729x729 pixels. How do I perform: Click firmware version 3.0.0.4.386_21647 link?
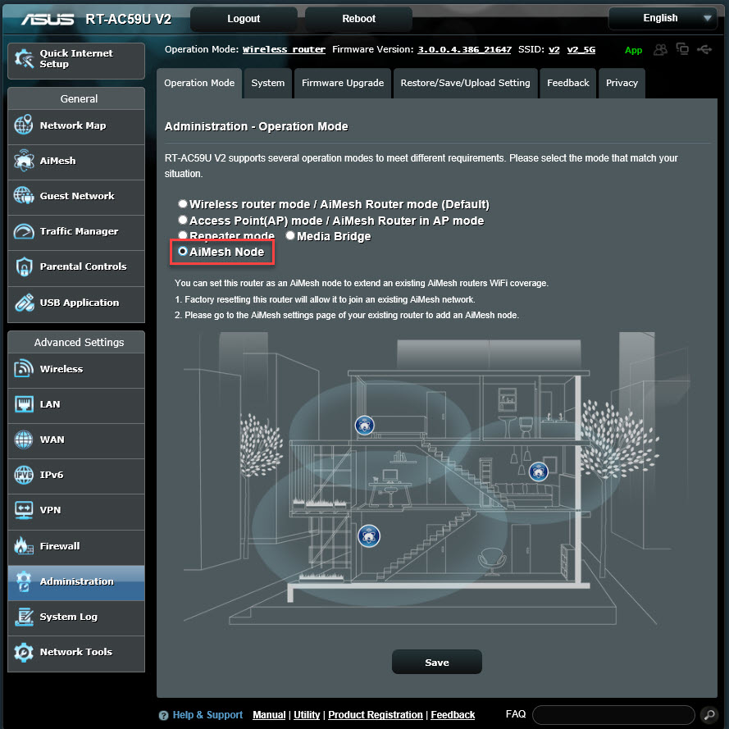(x=464, y=49)
